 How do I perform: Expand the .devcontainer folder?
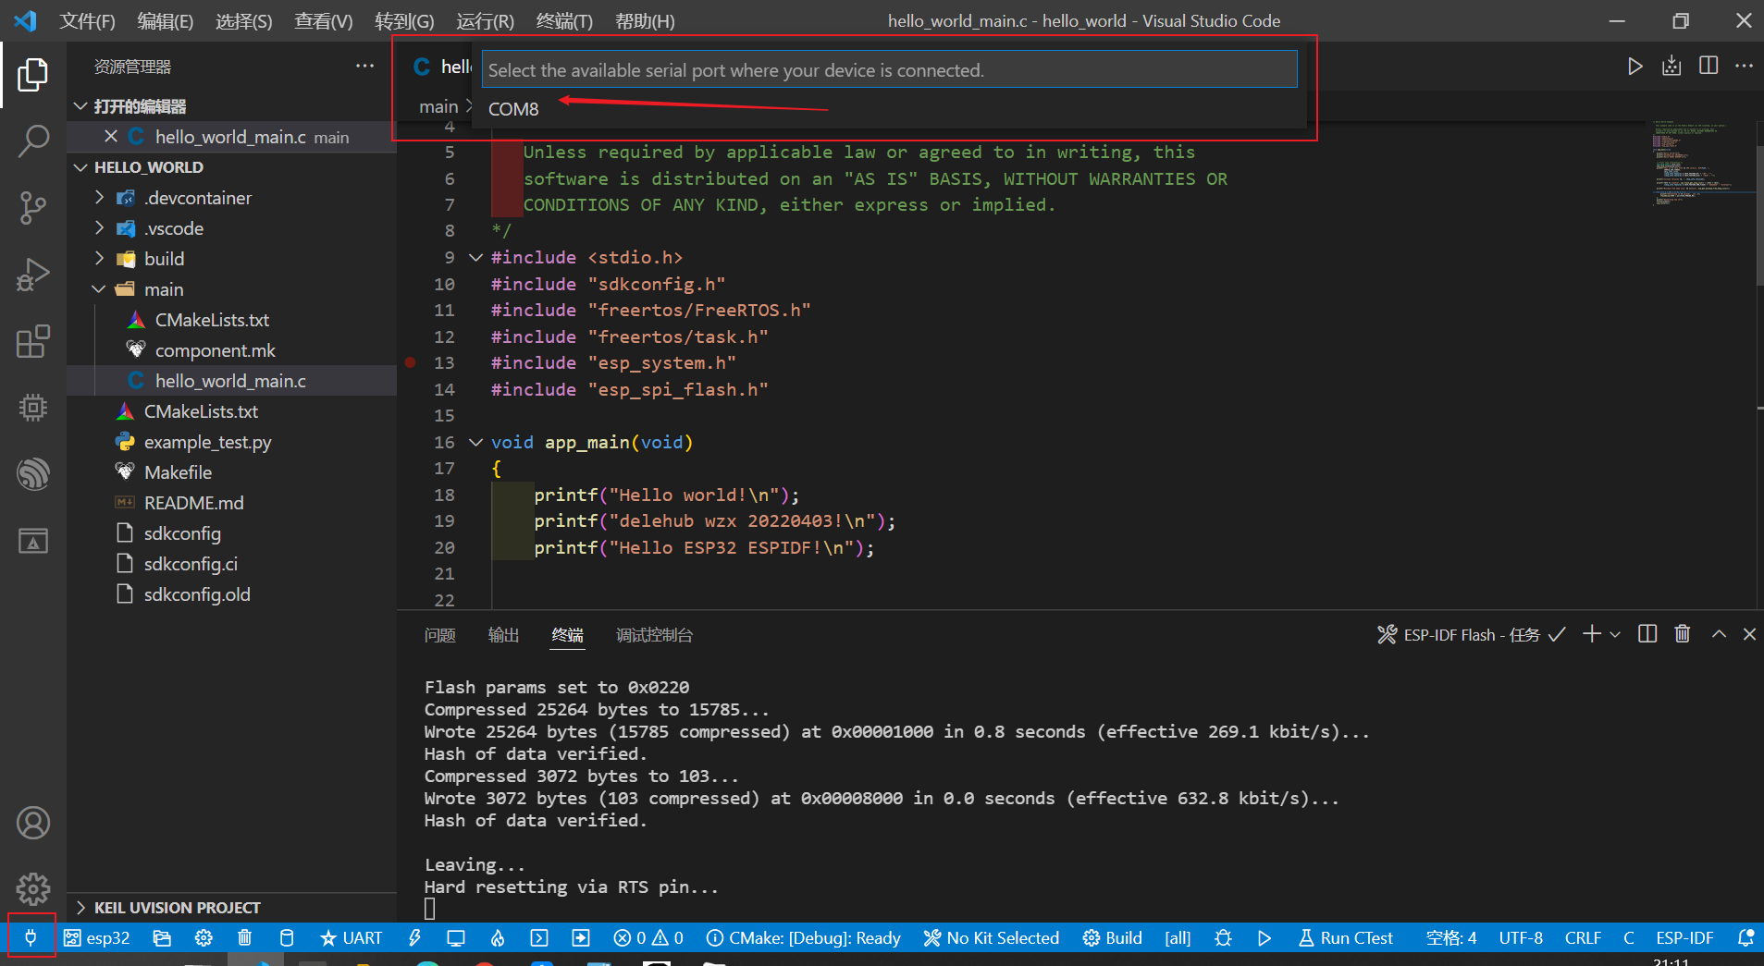pos(99,198)
